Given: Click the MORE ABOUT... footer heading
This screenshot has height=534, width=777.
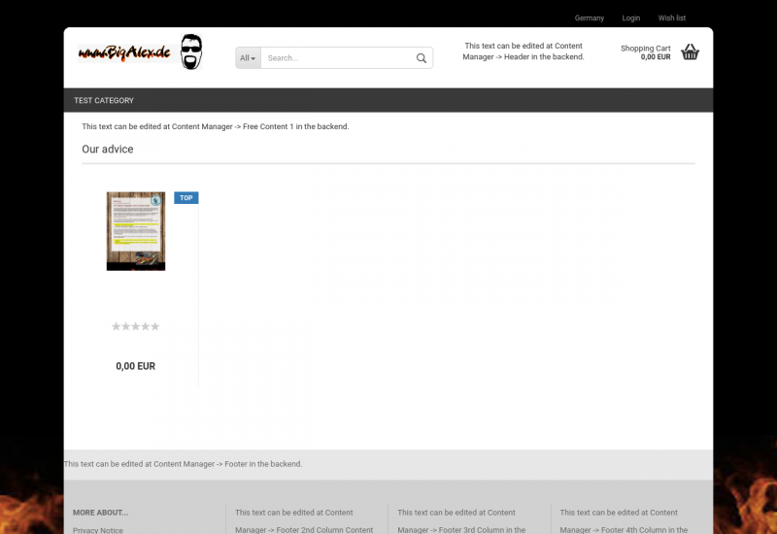Looking at the screenshot, I should pyautogui.click(x=100, y=513).
